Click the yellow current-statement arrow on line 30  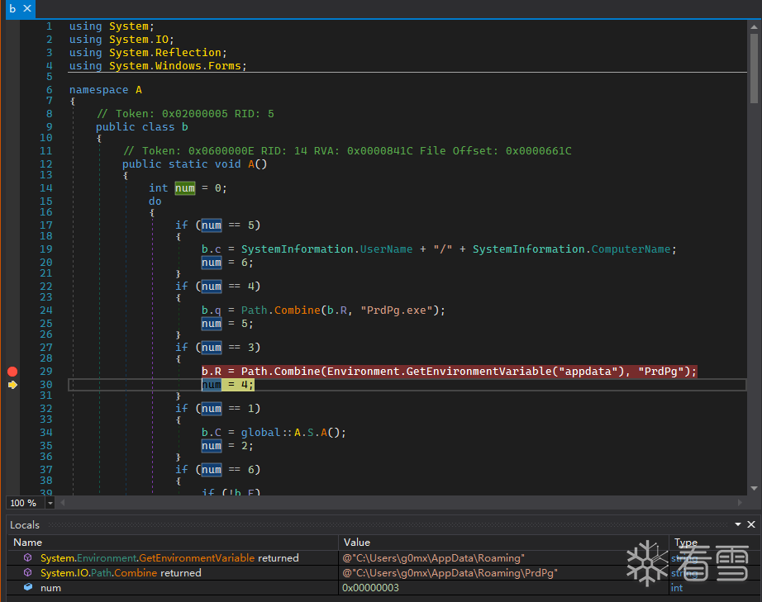point(12,385)
